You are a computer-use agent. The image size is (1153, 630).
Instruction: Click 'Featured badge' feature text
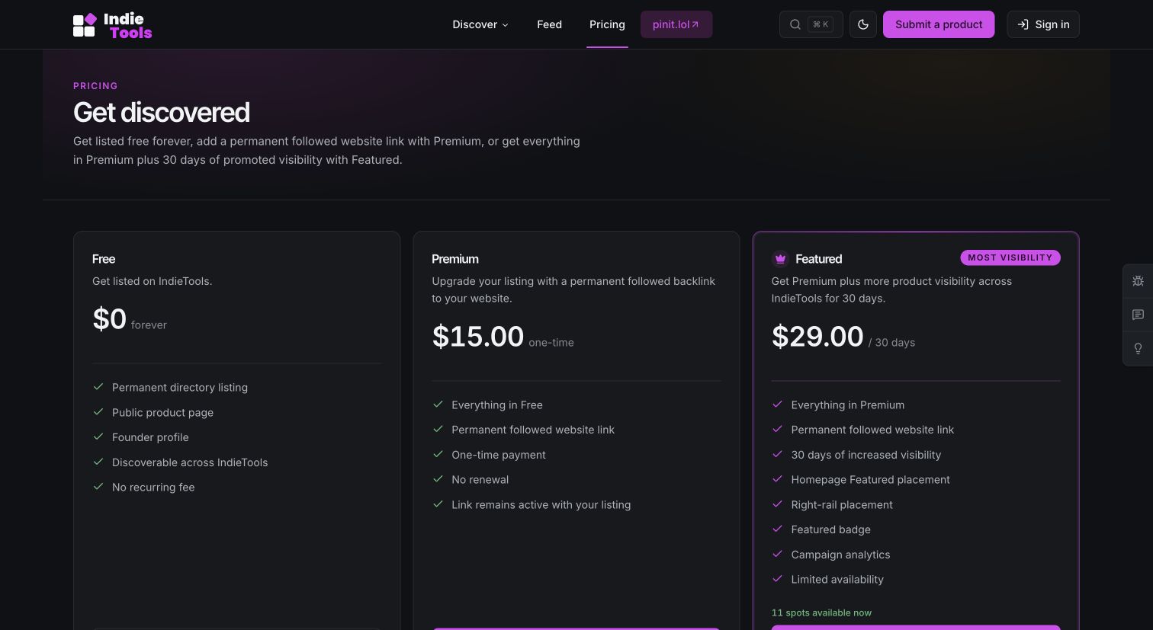831,529
